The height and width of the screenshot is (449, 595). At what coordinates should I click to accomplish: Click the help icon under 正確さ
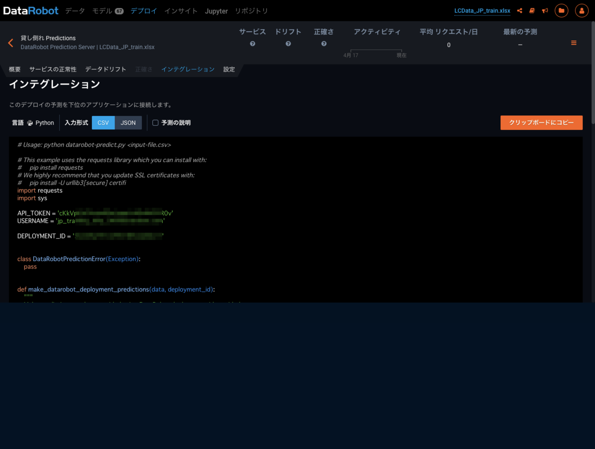coord(324,44)
